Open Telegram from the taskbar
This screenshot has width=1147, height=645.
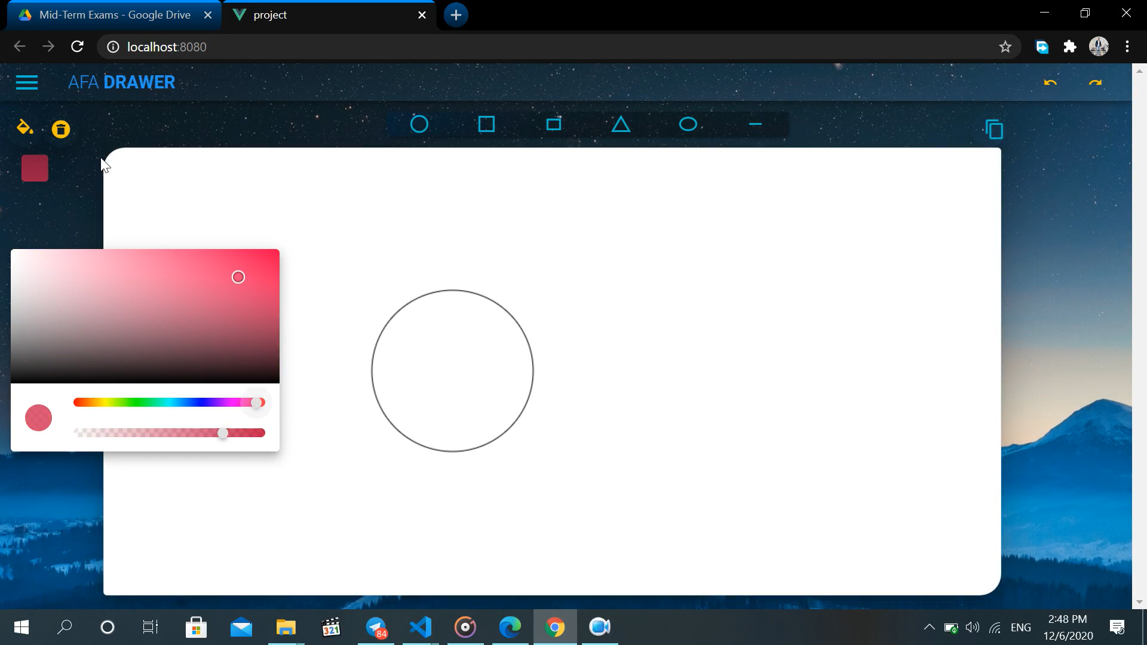click(x=376, y=627)
